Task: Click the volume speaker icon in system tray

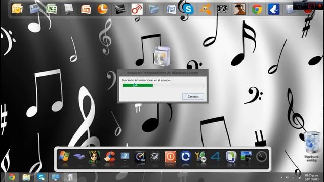Action: point(287,177)
